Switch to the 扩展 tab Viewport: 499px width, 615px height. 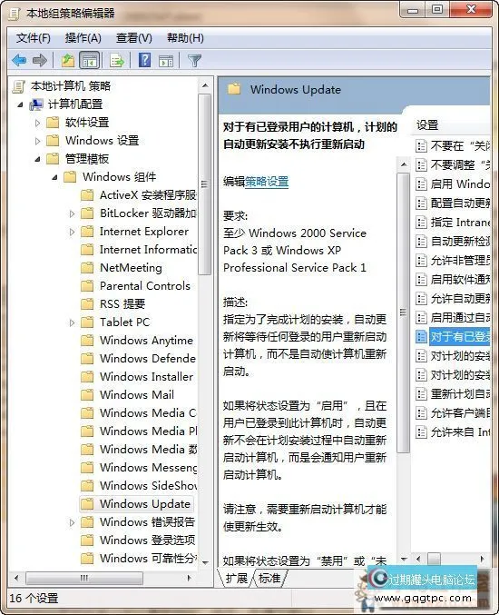point(237,578)
